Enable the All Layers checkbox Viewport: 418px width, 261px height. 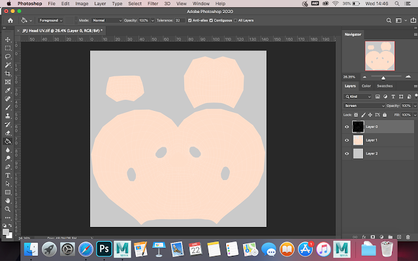[x=235, y=20]
